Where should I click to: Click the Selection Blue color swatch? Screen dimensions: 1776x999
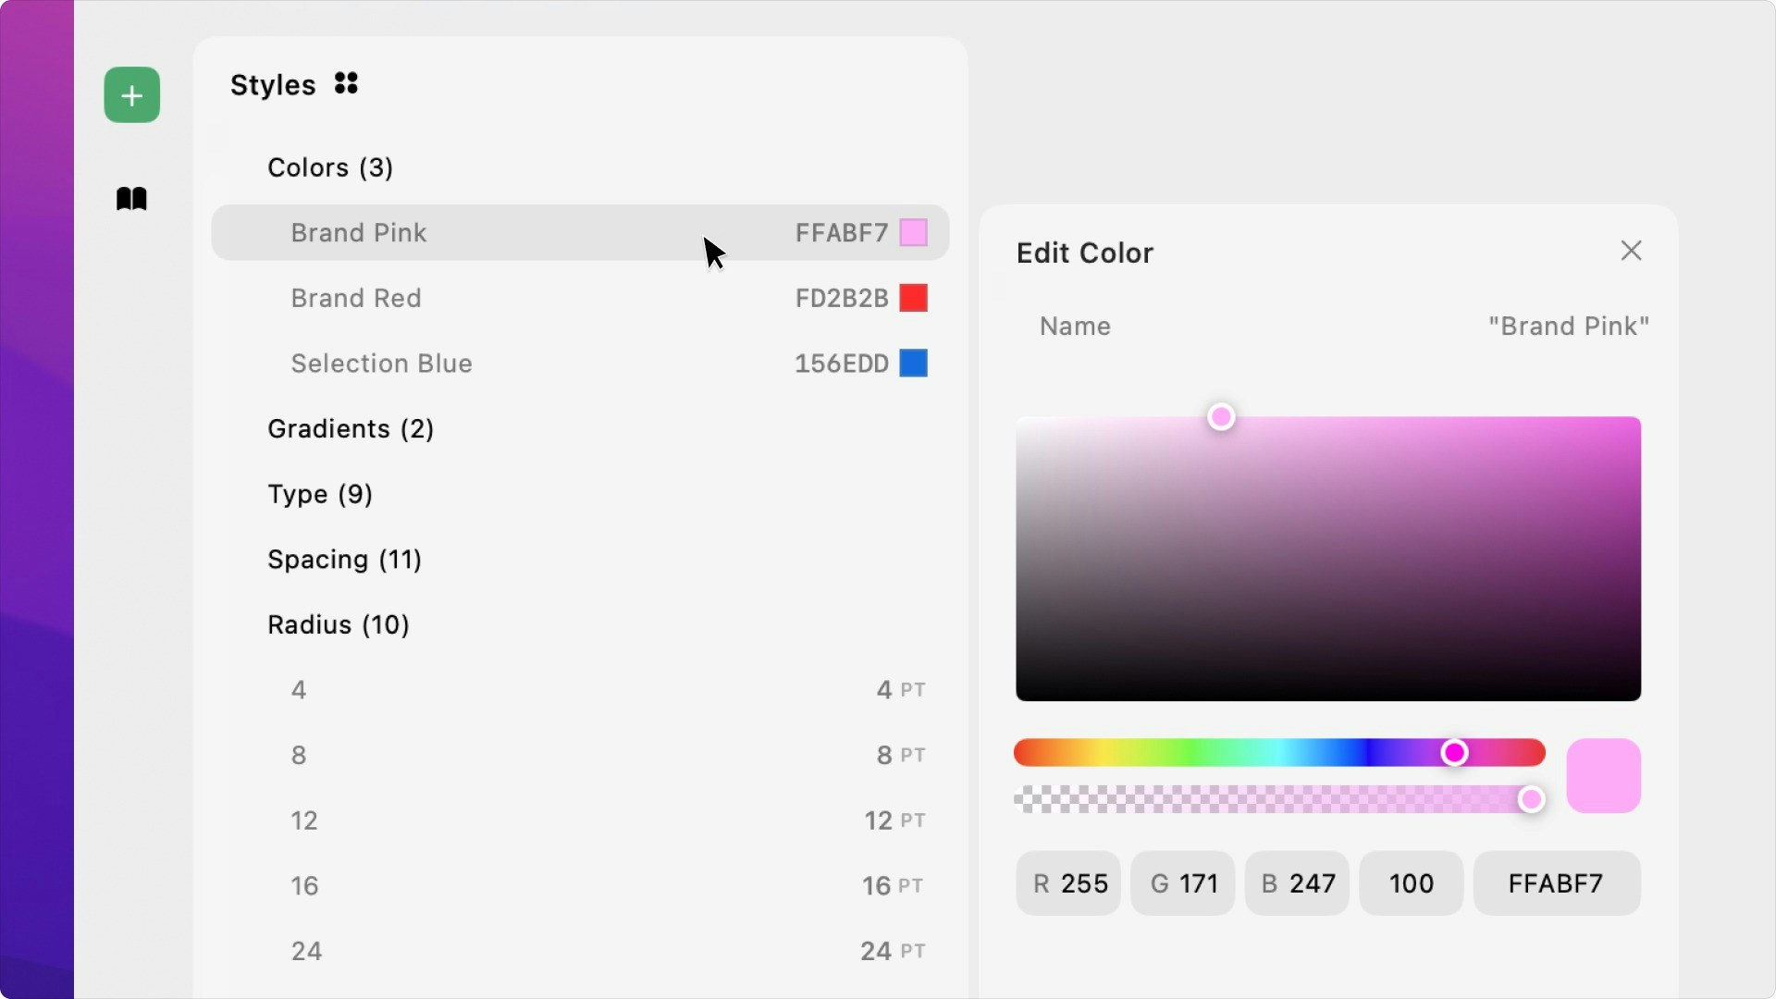(913, 363)
